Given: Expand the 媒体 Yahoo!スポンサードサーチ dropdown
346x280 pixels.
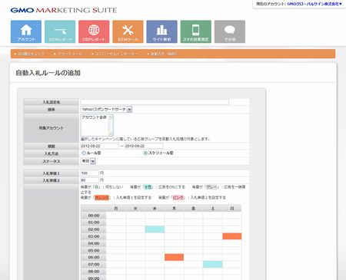Looking at the screenshot, I should [x=106, y=109].
